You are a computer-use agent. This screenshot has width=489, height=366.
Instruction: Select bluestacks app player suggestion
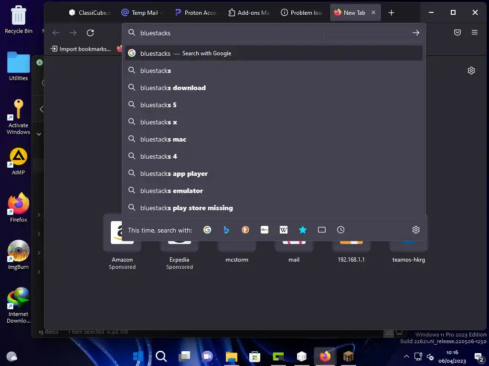pos(274,173)
